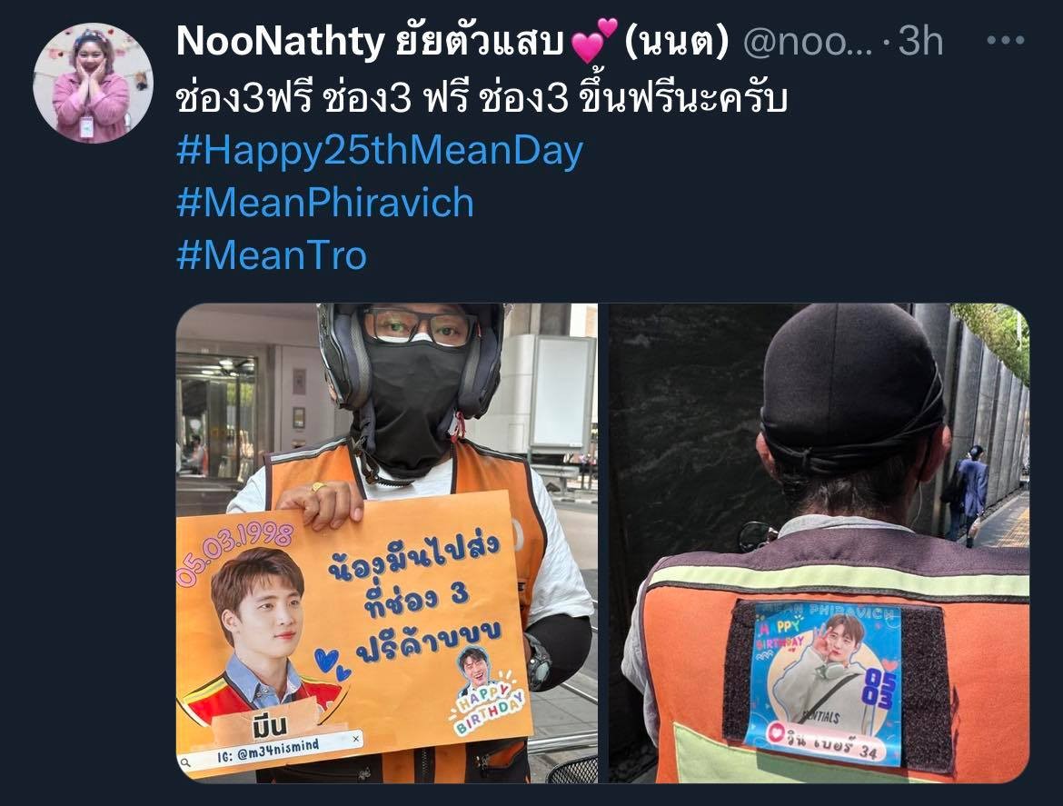1063x806 pixels.
Task: Select the @noo... username handle
Action: click(808, 42)
